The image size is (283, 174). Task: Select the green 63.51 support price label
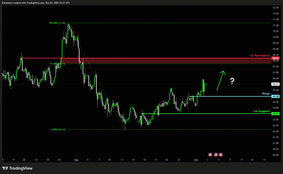(276, 114)
